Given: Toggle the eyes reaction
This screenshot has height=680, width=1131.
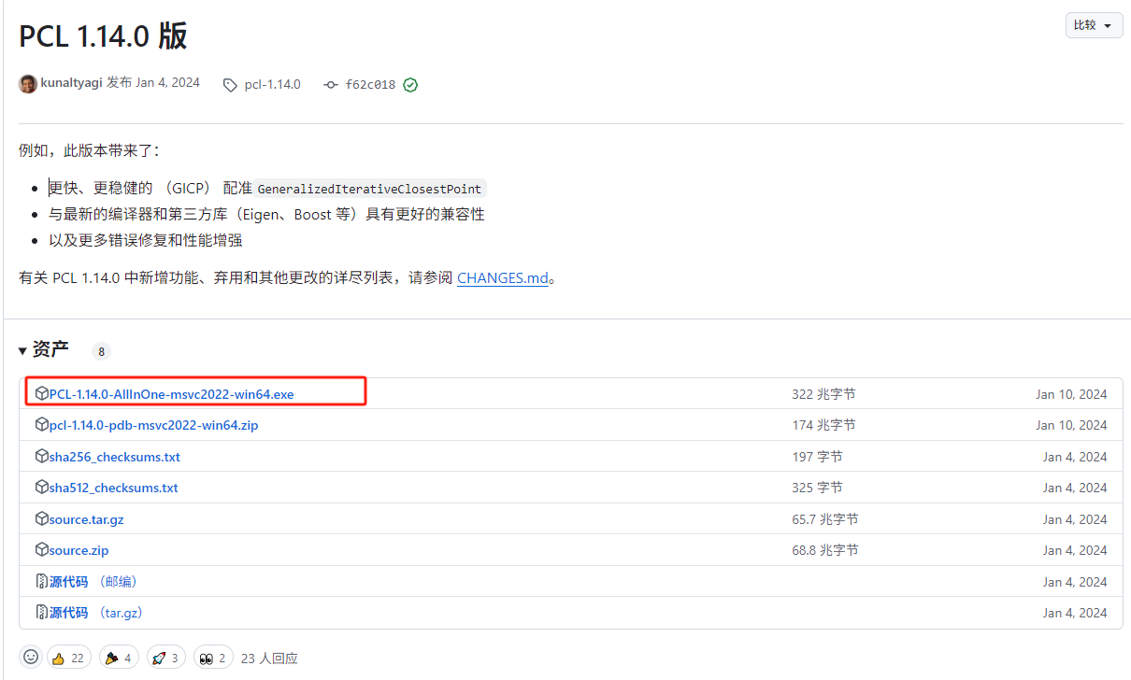Looking at the screenshot, I should (x=213, y=657).
